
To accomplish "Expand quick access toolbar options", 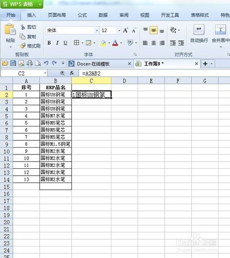I will [63, 63].
